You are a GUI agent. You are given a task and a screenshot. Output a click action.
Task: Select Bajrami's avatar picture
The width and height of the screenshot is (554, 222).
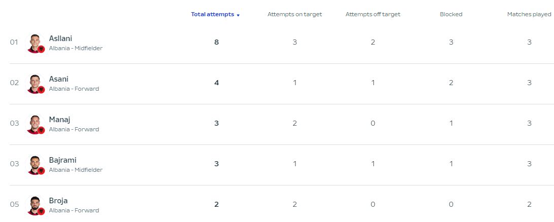point(35,165)
